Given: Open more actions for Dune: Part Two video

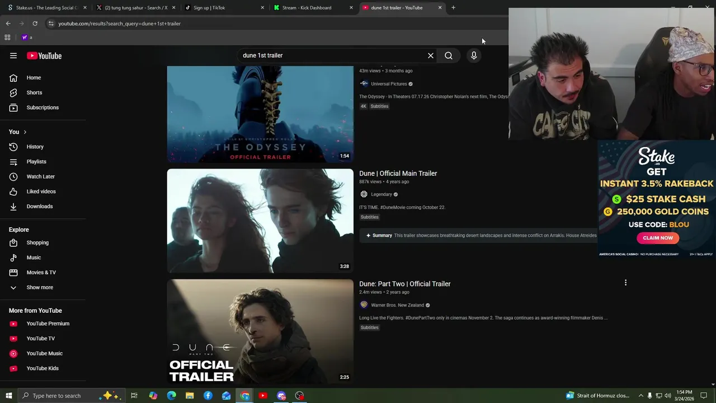Looking at the screenshot, I should coord(625,283).
